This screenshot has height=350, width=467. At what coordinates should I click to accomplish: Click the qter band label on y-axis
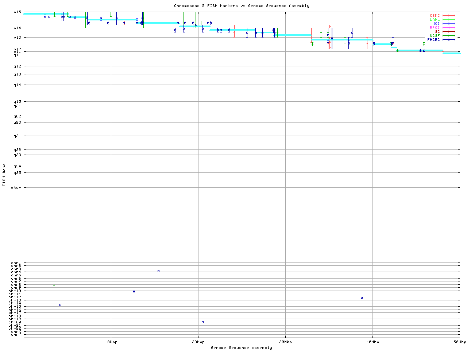tap(17, 188)
